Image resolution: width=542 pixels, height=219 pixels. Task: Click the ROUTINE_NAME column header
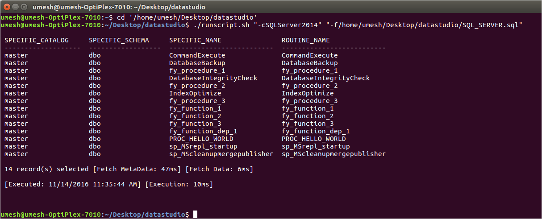tap(305, 40)
